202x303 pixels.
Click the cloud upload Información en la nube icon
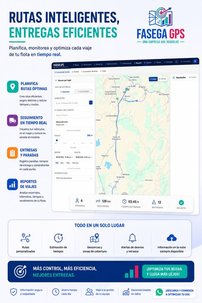172,238
